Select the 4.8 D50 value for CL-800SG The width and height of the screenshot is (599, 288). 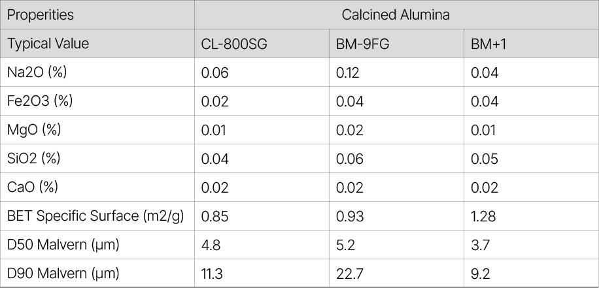[x=210, y=245]
